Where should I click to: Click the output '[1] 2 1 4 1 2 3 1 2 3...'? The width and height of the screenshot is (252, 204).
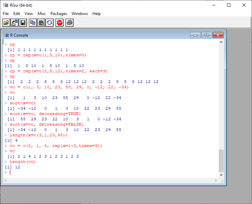pyautogui.click(x=43, y=156)
